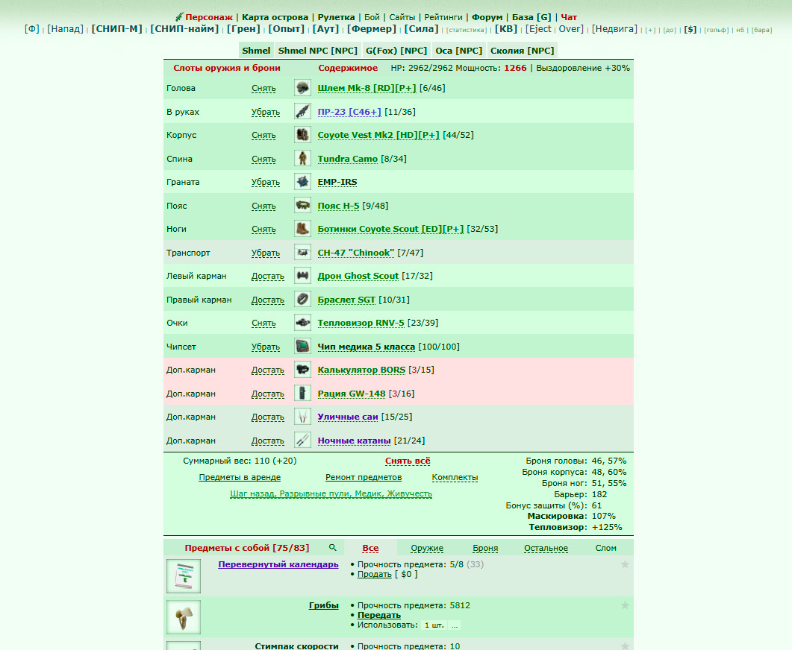Toggle favorite star for Грибы
The image size is (792, 650).
[625, 605]
